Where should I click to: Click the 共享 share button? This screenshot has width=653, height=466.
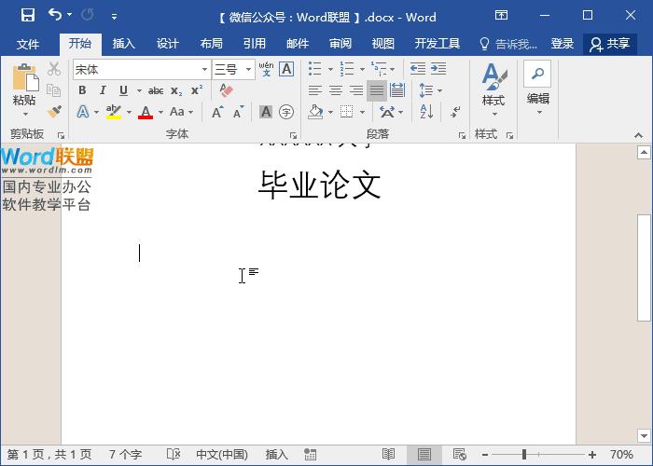point(610,44)
